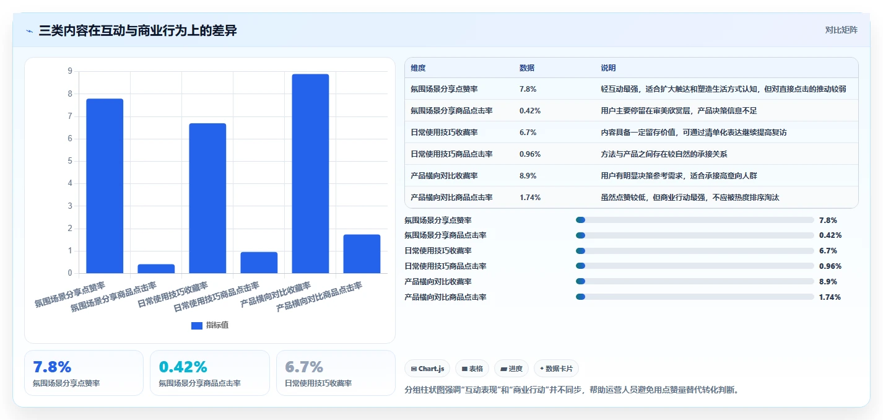883x420 pixels.
Task: Click the 日常使用技巧商品点击率 bar in the chart
Action: pyautogui.click(x=259, y=263)
